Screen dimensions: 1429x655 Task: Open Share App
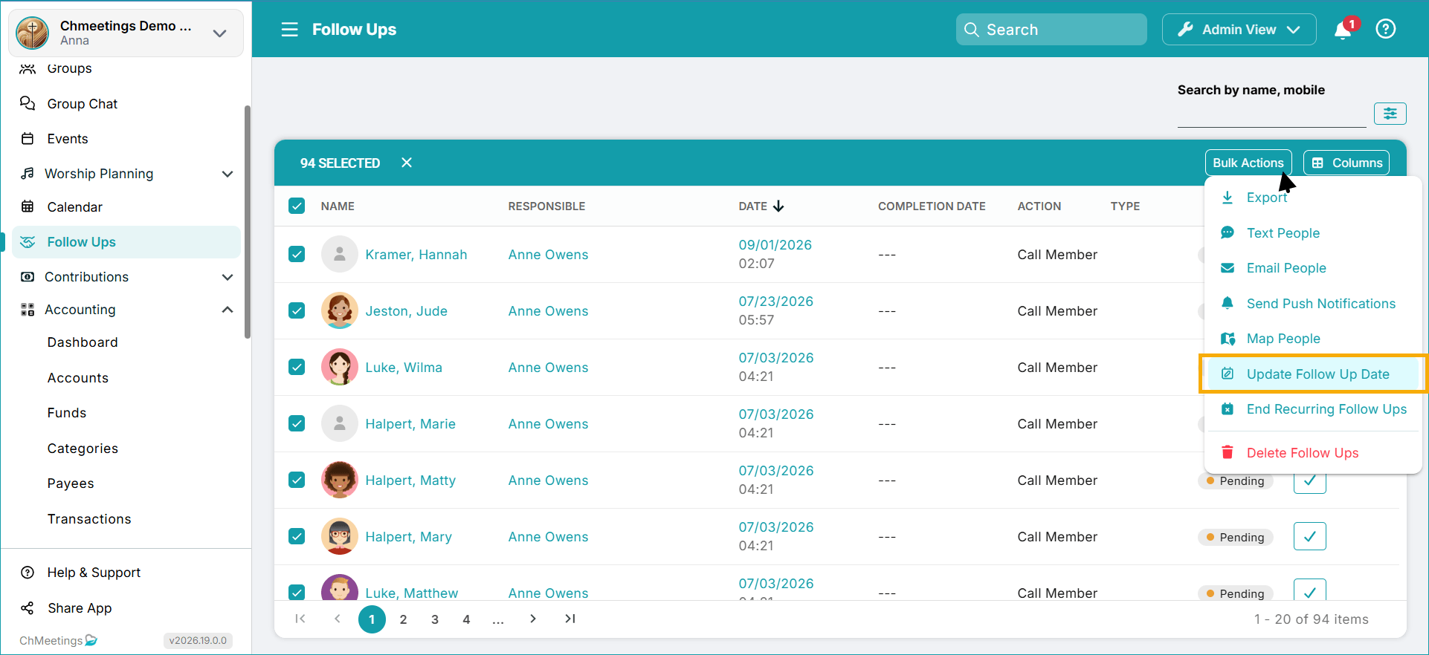80,608
